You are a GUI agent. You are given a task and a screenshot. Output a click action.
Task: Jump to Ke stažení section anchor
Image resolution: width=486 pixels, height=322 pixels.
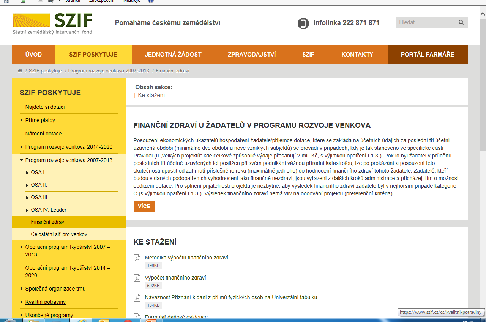coord(151,95)
